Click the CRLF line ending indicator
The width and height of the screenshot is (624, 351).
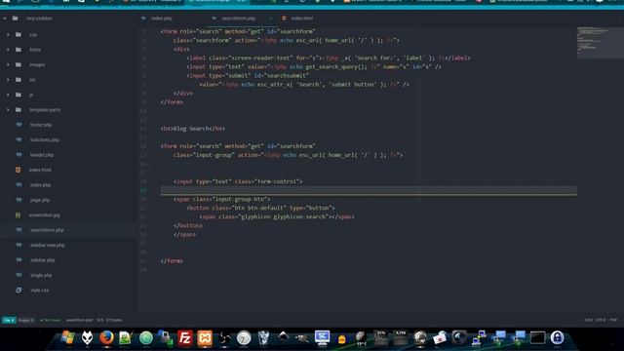click(589, 320)
